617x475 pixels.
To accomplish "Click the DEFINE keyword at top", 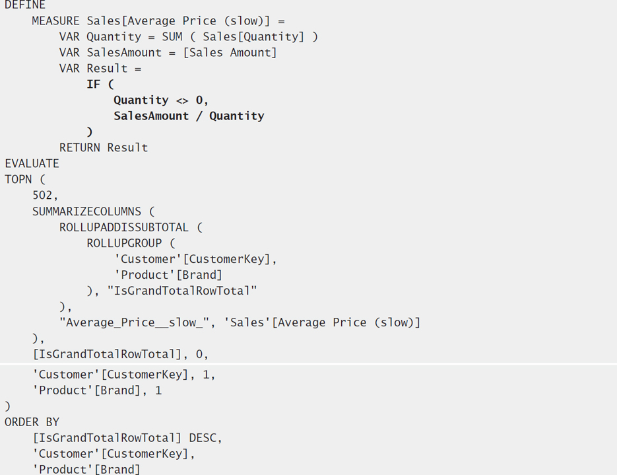I will click(x=25, y=5).
